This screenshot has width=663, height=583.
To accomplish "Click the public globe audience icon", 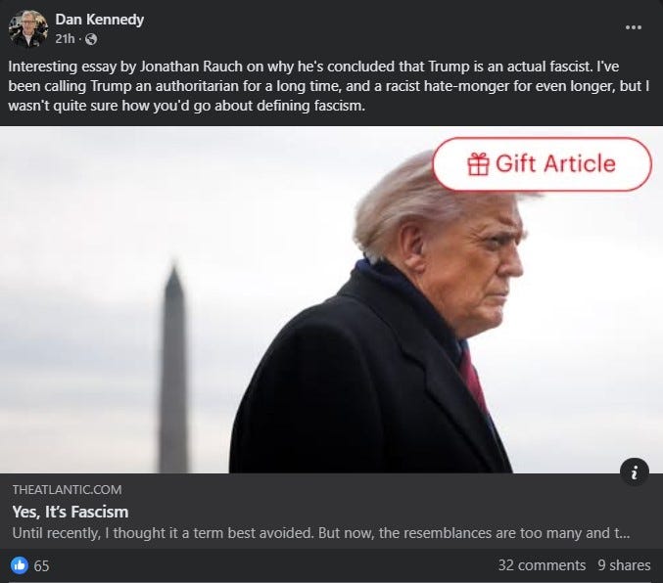I will pyautogui.click(x=91, y=39).
